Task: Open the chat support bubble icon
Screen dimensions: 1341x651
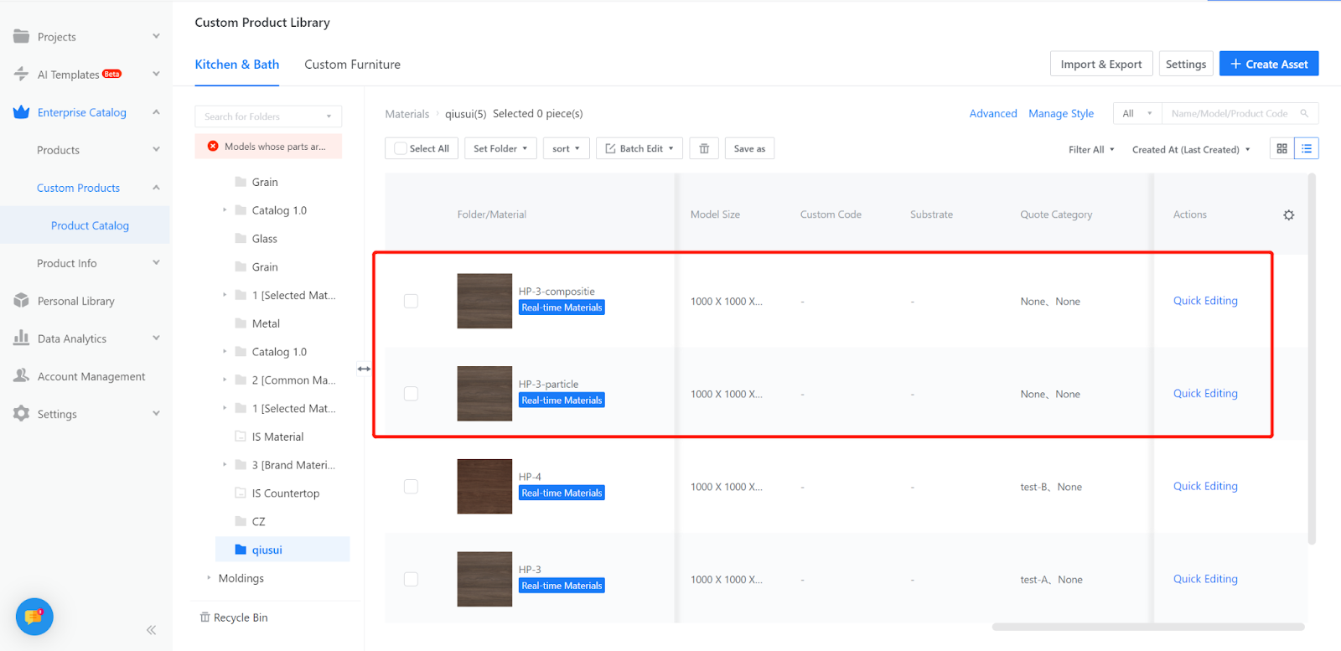Action: 34,617
